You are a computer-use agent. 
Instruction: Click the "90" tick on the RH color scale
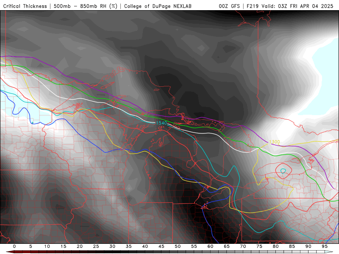(308, 246)
